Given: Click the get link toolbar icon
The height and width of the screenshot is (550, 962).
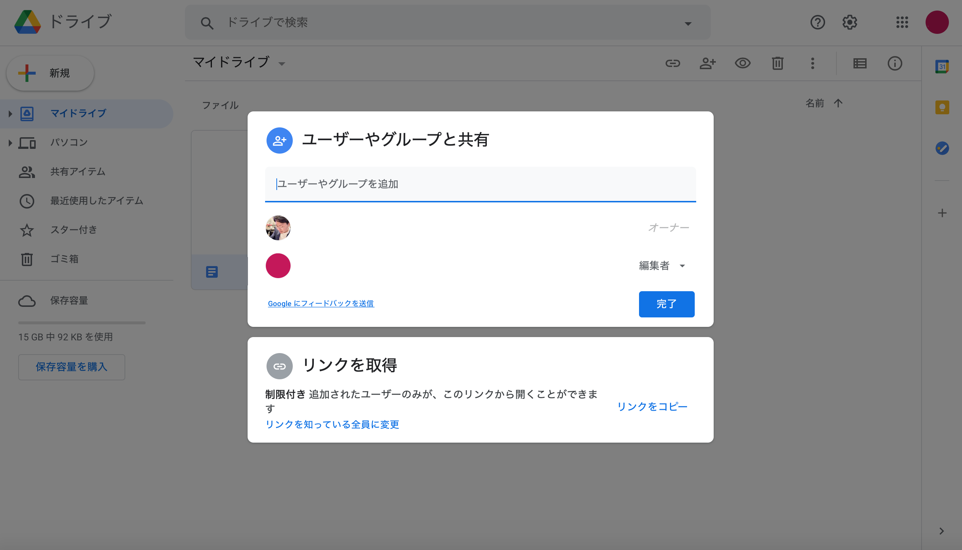Looking at the screenshot, I should [x=673, y=63].
